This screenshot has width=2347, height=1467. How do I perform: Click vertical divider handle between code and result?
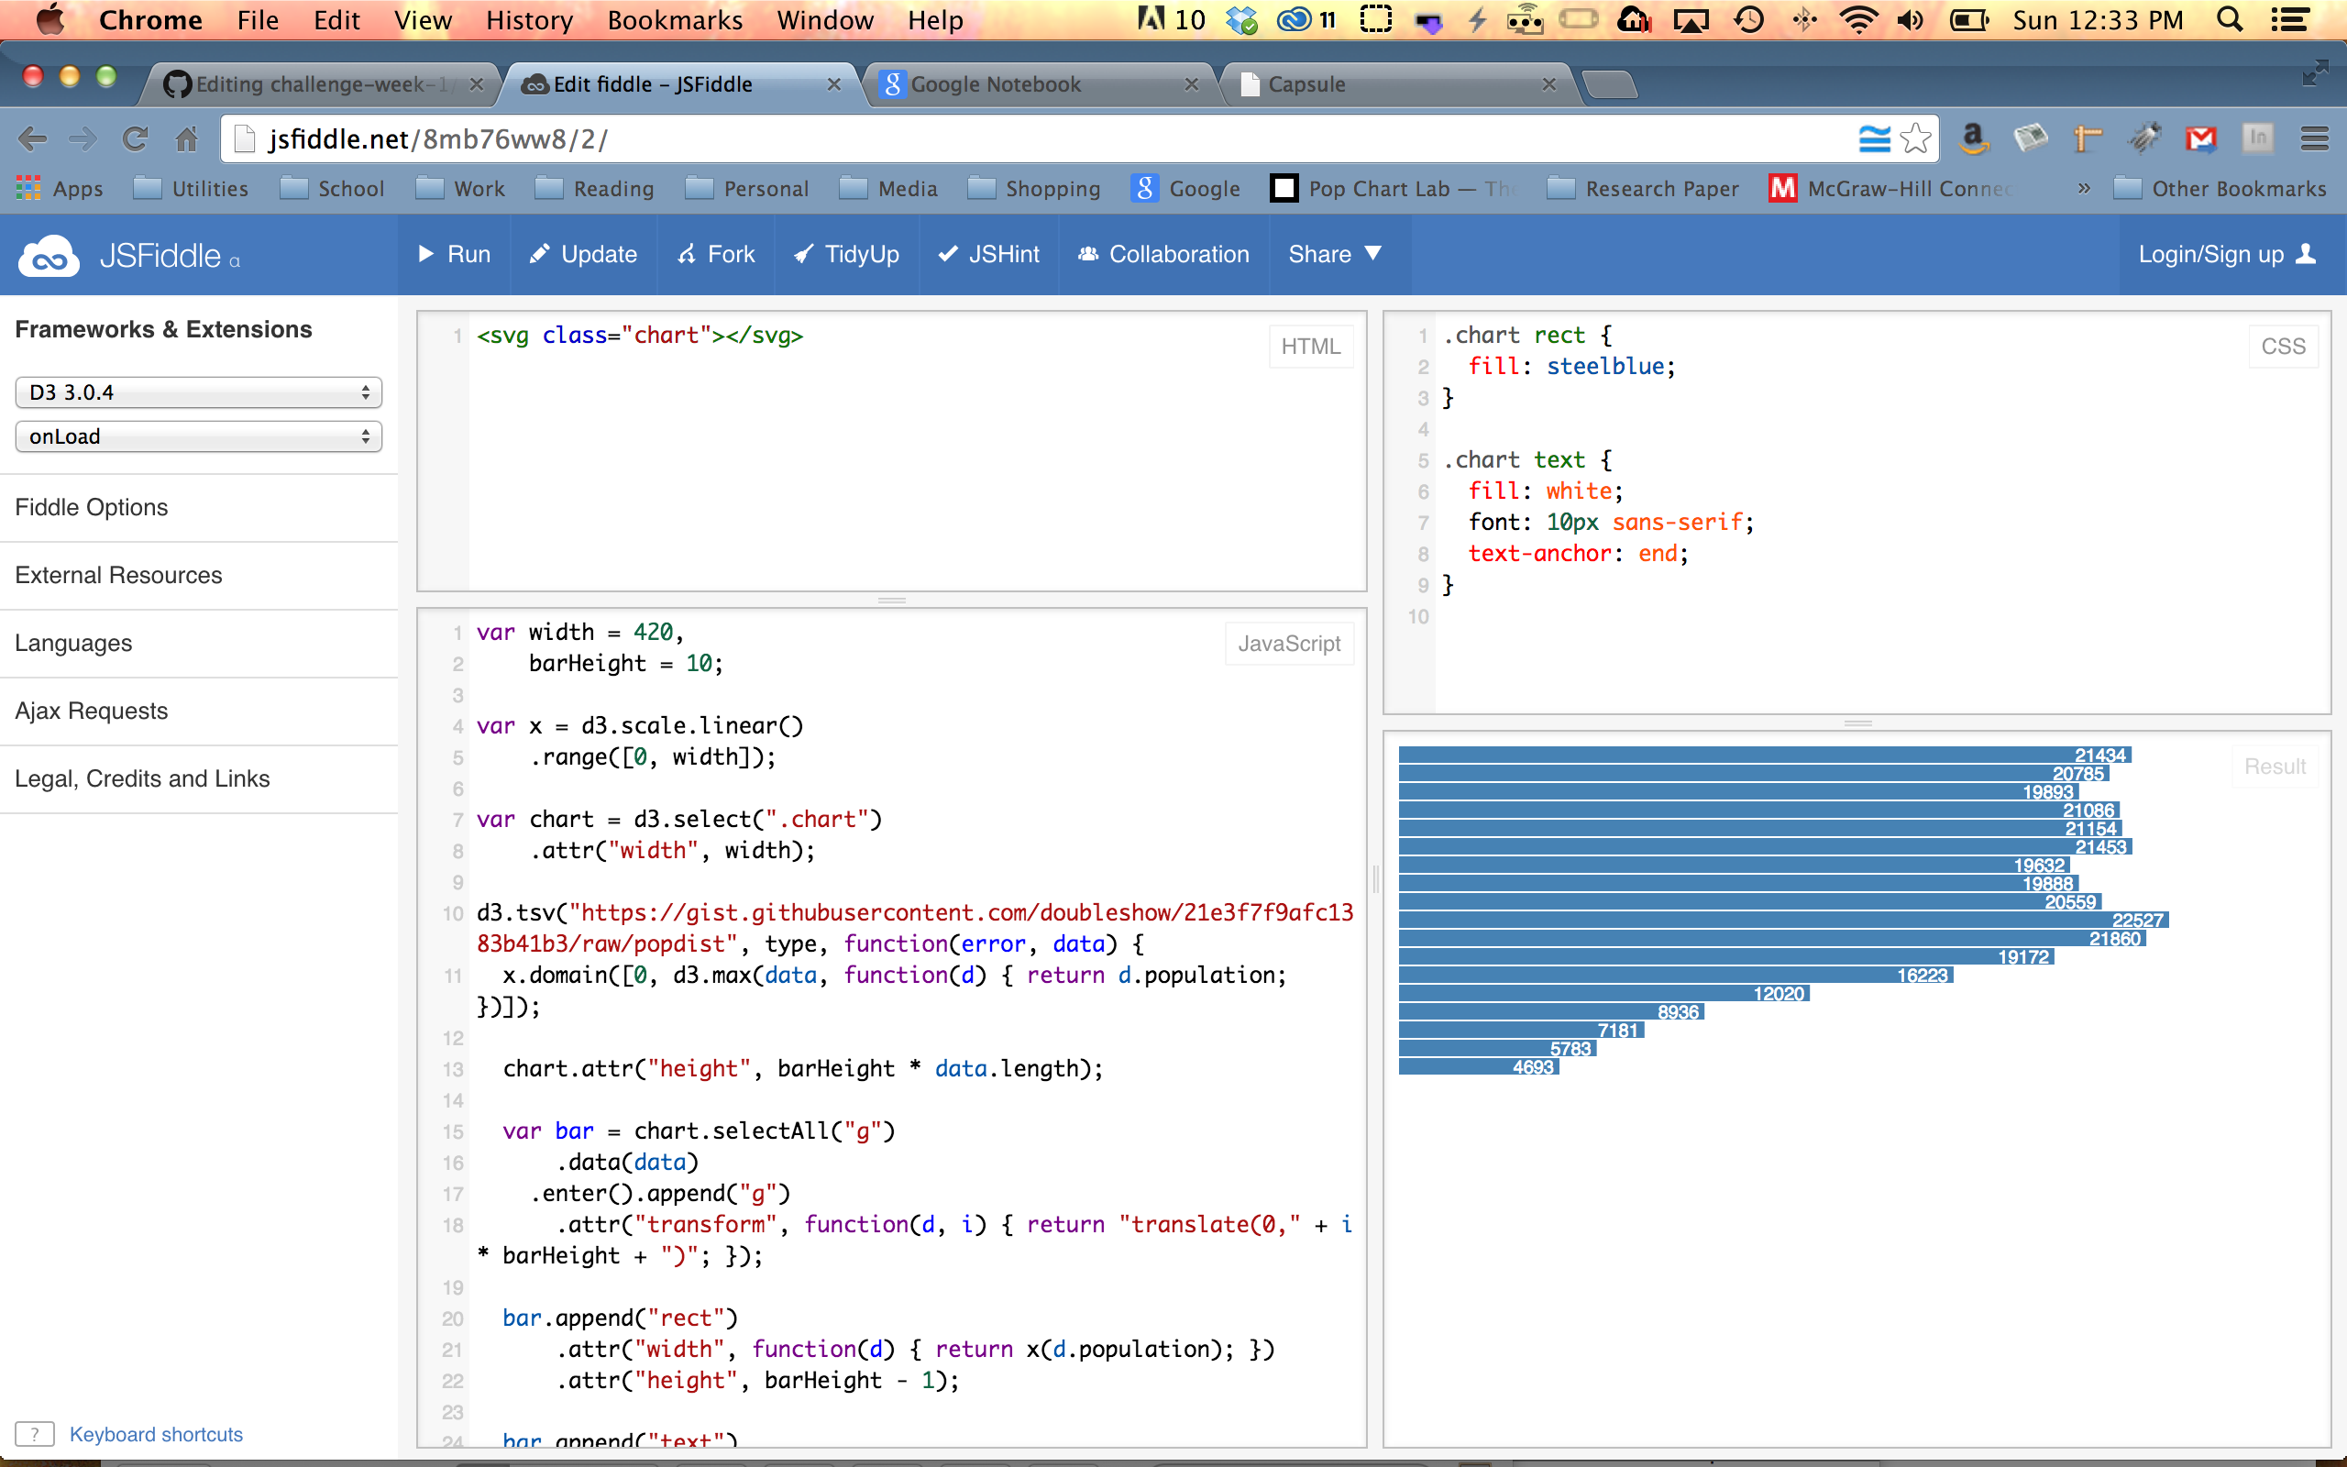click(x=1375, y=879)
